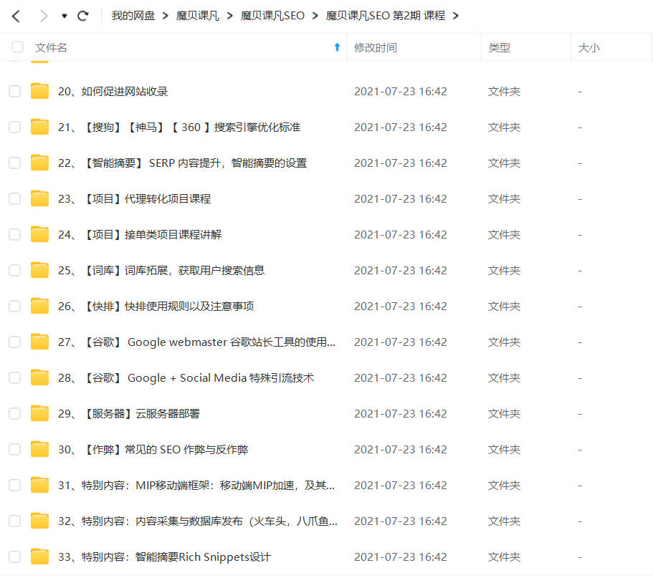Image resolution: width=653 pixels, height=583 pixels.
Task: Open folder name 31、特别内容:MIP移动端框架
Action: click(196, 485)
